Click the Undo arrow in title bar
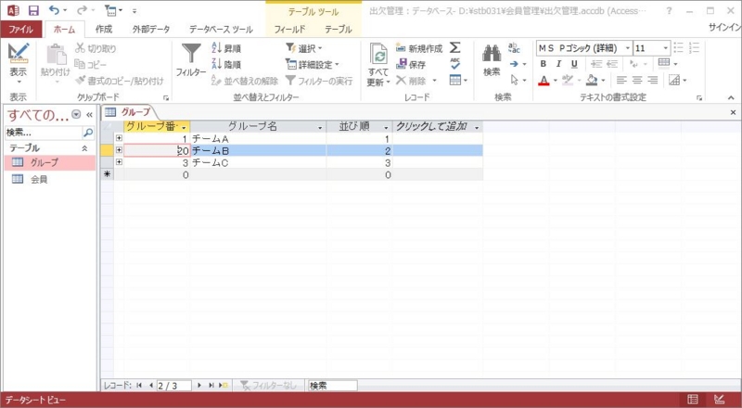The height and width of the screenshot is (408, 742). [x=55, y=10]
